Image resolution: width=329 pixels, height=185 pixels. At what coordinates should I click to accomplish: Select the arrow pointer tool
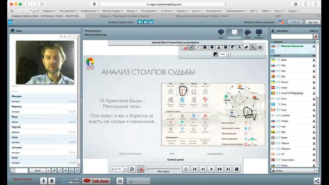253,47
